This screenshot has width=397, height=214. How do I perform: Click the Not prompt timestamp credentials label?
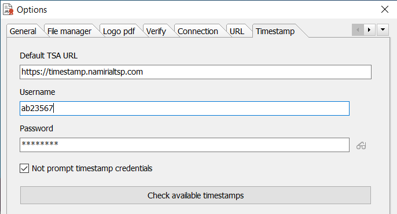coord(92,168)
